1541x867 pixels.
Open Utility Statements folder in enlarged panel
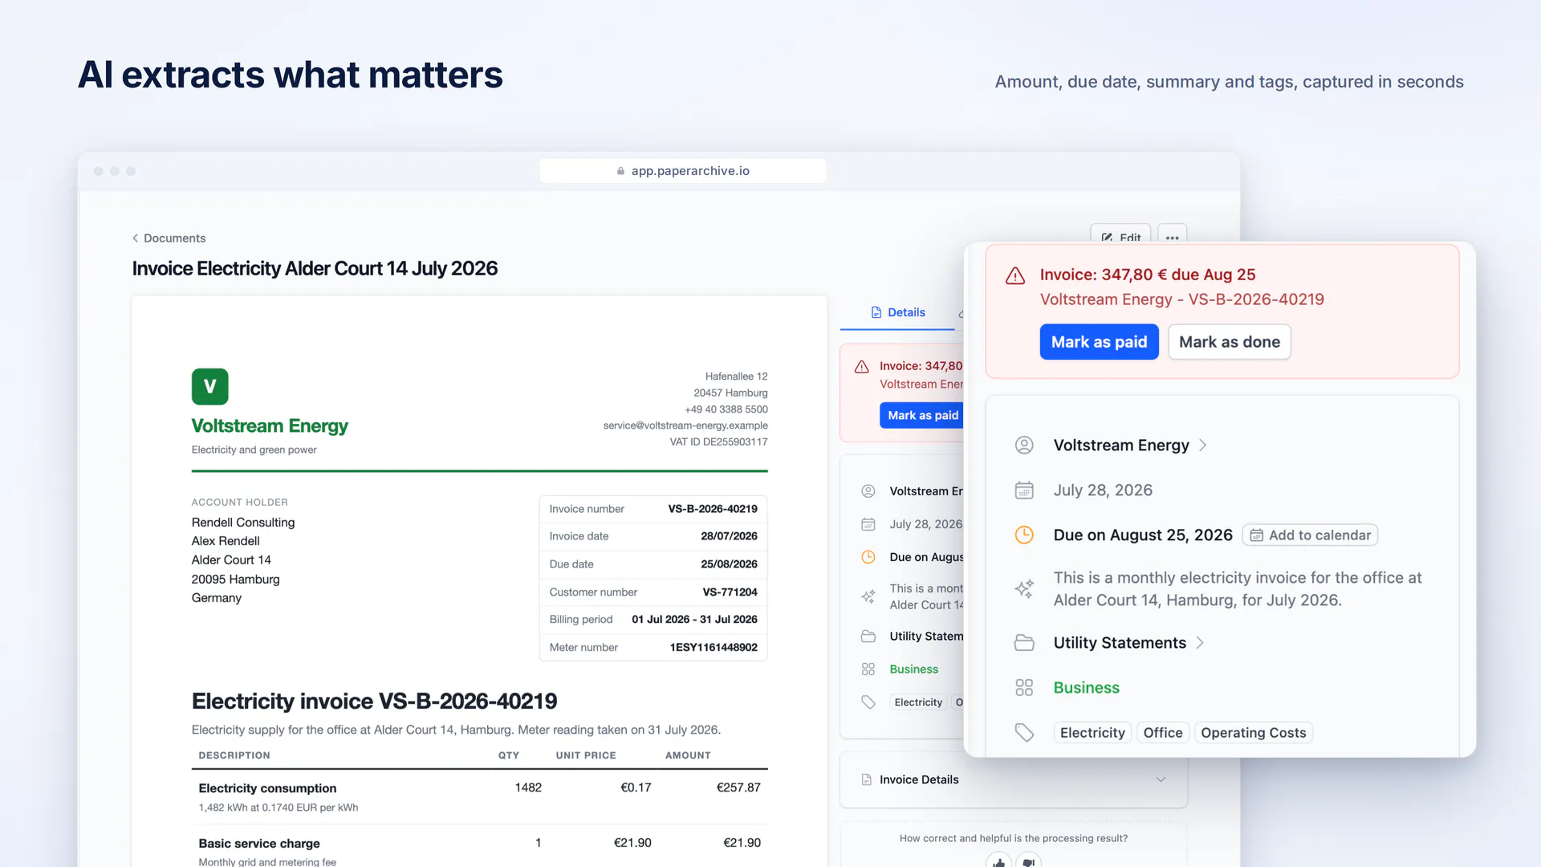coord(1120,643)
